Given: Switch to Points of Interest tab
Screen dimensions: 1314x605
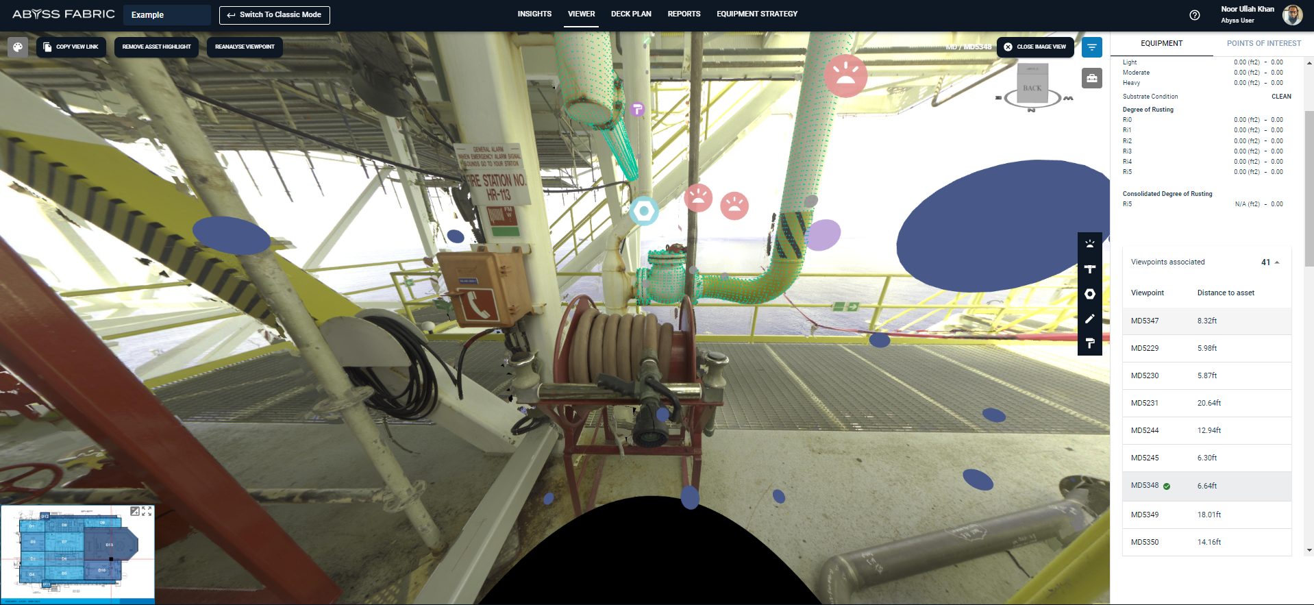Looking at the screenshot, I should click(1263, 43).
